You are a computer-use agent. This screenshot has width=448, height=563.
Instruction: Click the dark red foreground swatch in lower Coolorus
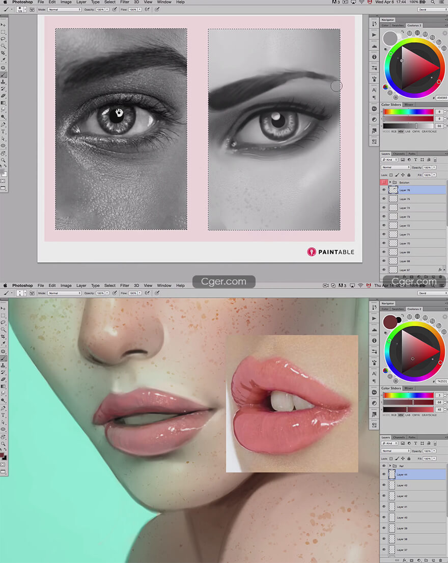coord(390,322)
